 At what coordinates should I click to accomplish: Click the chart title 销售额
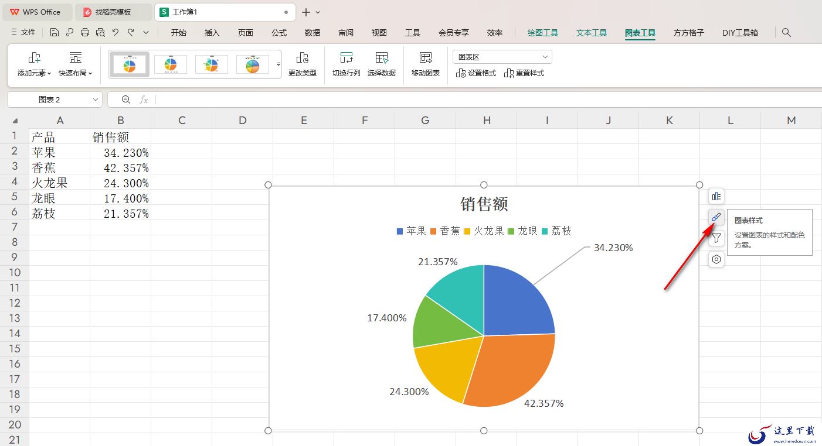click(484, 204)
